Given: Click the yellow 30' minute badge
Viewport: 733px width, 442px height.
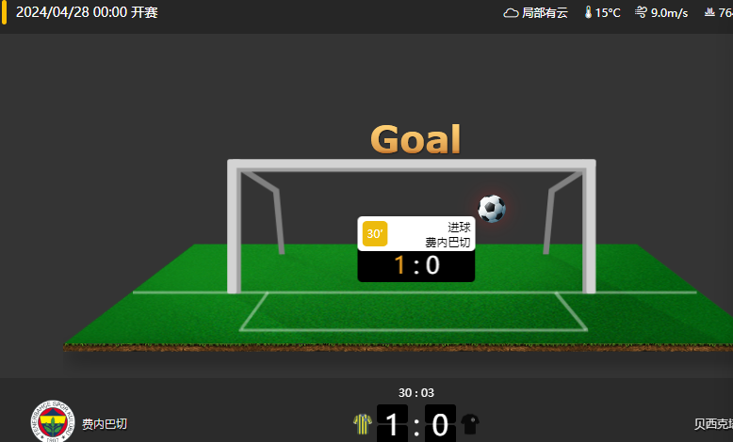Looking at the screenshot, I should tap(375, 233).
